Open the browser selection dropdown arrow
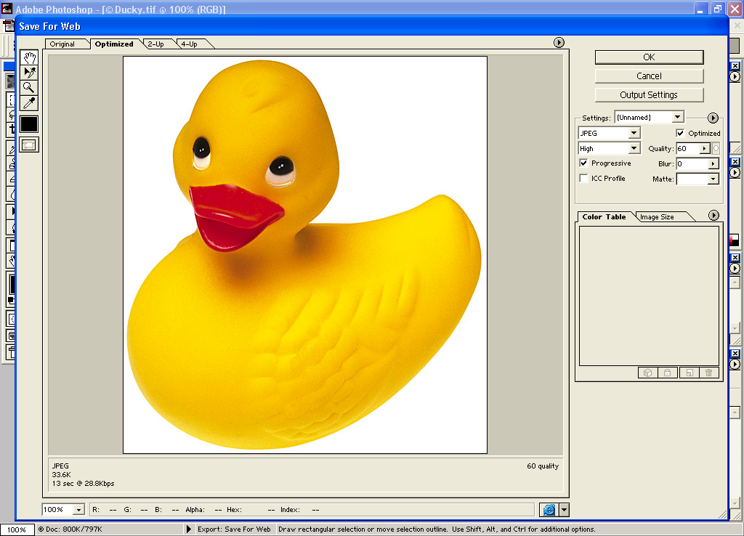Image resolution: width=744 pixels, height=536 pixels. [564, 510]
